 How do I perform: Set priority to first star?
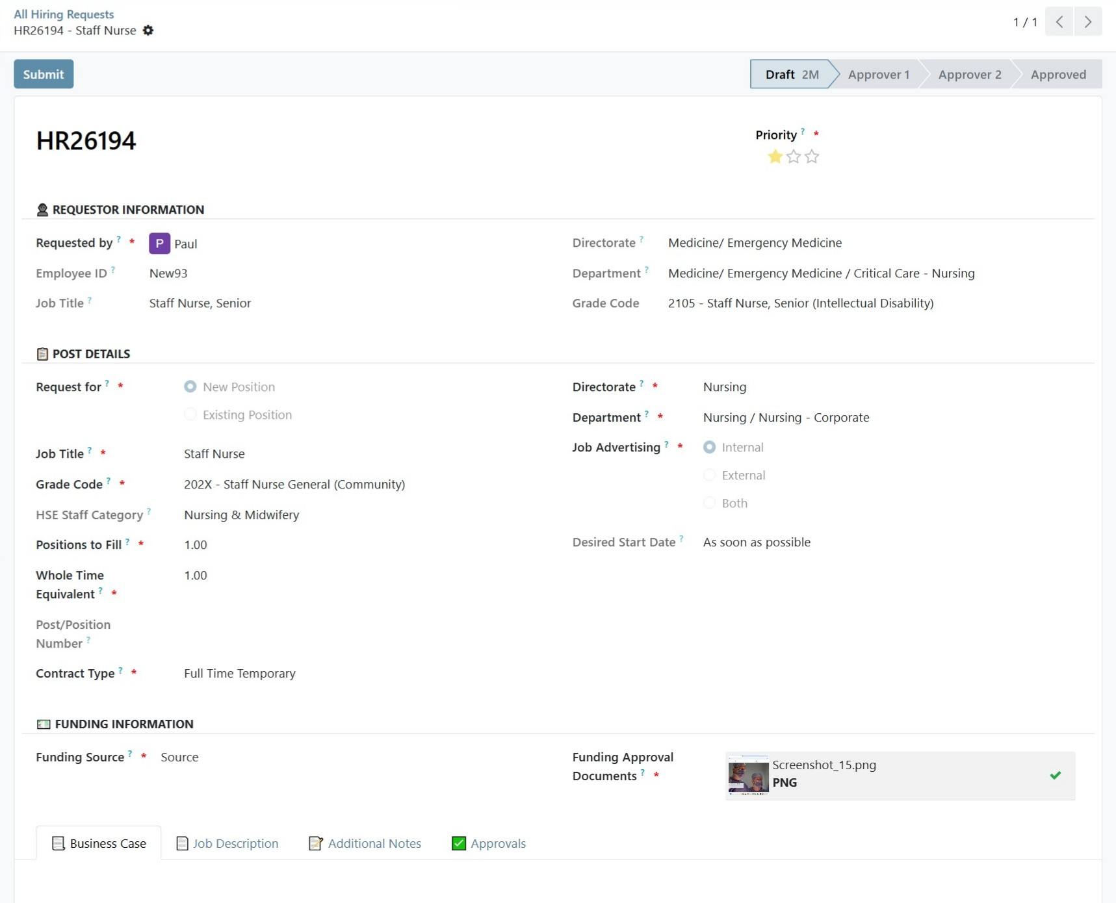(775, 157)
